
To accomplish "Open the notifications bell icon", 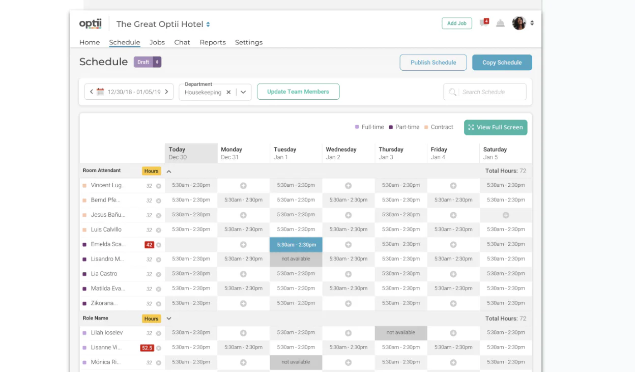I will click(x=500, y=23).
